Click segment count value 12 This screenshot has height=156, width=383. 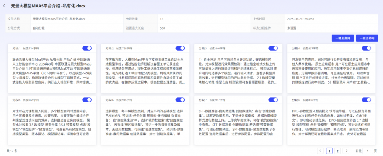click(162, 19)
